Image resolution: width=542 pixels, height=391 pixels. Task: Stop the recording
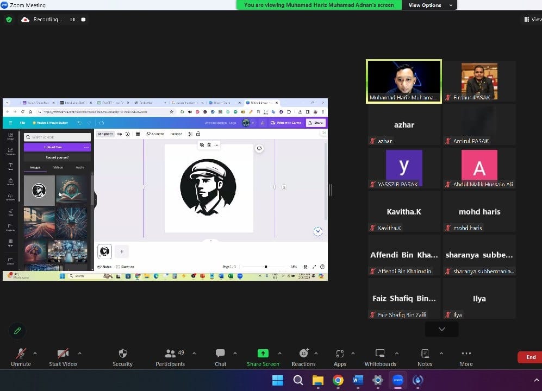83,20
